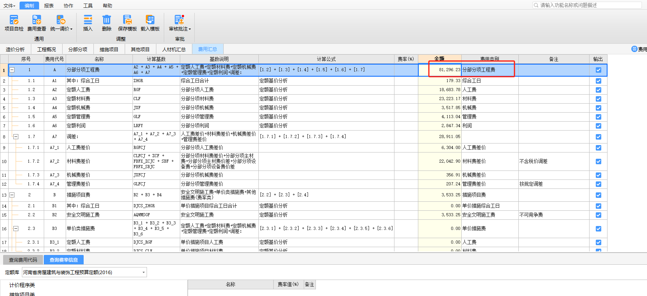
Task: Switch to the 分部分项 tab
Action: point(78,49)
